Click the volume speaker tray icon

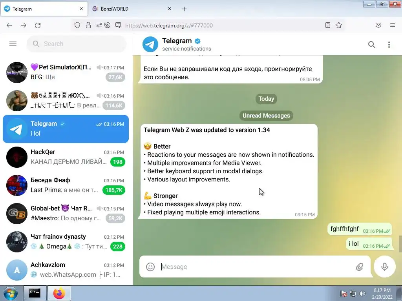point(362,293)
